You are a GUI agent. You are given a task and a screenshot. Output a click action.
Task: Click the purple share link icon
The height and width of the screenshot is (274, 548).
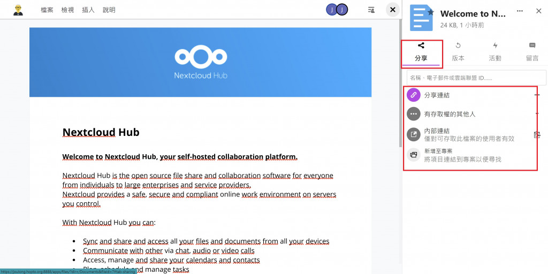pos(414,95)
